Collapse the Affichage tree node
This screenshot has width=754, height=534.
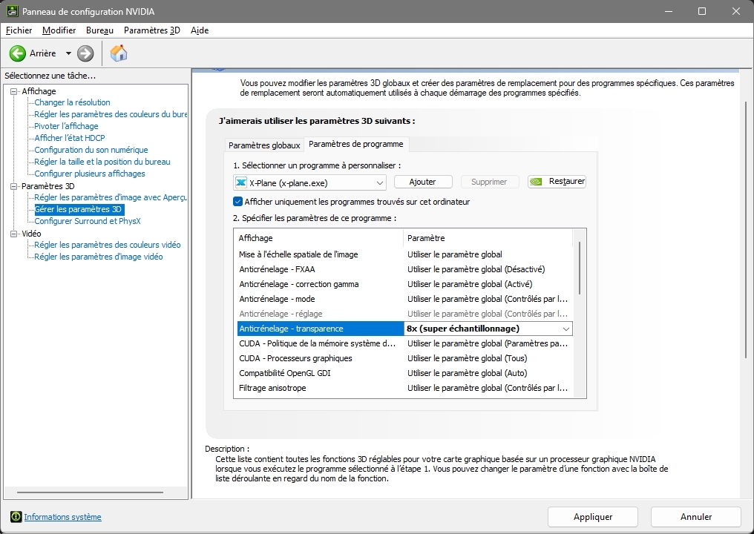coord(13,91)
